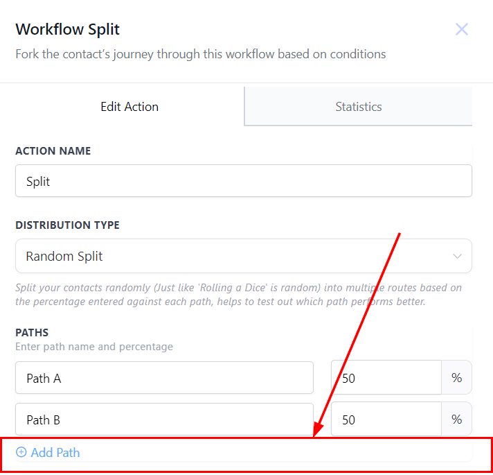This screenshot has height=475, width=493.
Task: Open the Statistics tab
Action: pyautogui.click(x=359, y=107)
